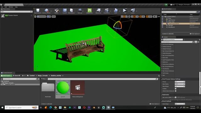
Task: Open the Blueprints dropdown arrow
Action: 102,11
